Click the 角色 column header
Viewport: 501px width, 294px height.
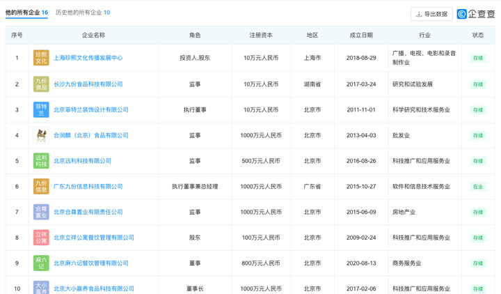195,36
